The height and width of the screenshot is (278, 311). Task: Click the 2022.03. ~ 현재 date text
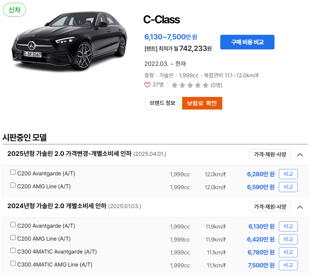pyautogui.click(x=165, y=64)
